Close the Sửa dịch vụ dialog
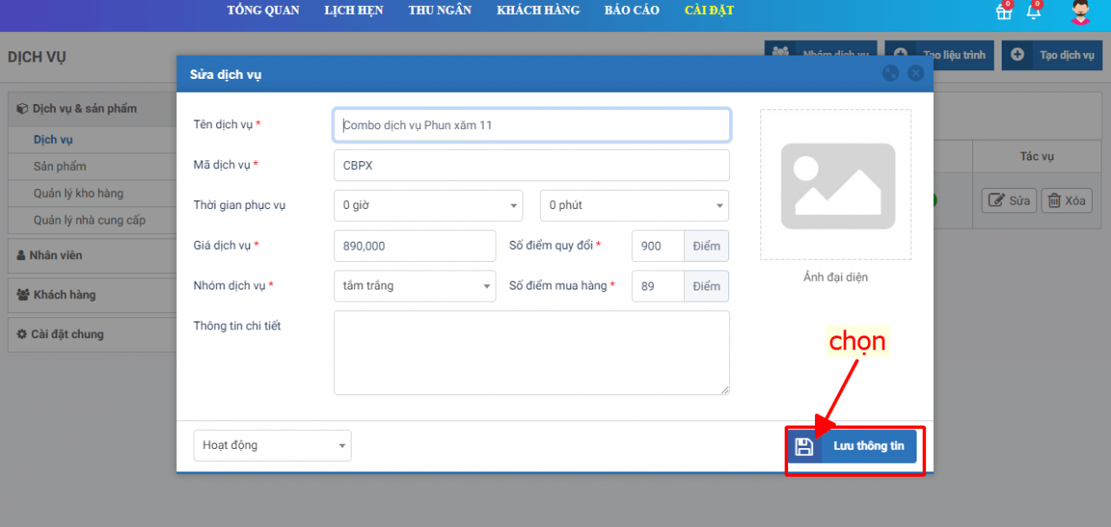Viewport: 1111px width, 527px height. [915, 74]
